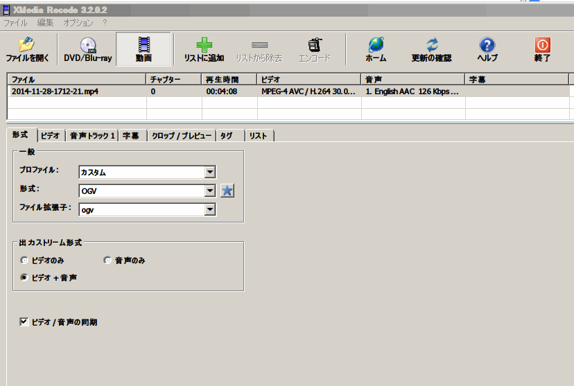This screenshot has width=574, height=386.
Task: Click the XMedia Recode title bar icon
Action: (x=6, y=10)
